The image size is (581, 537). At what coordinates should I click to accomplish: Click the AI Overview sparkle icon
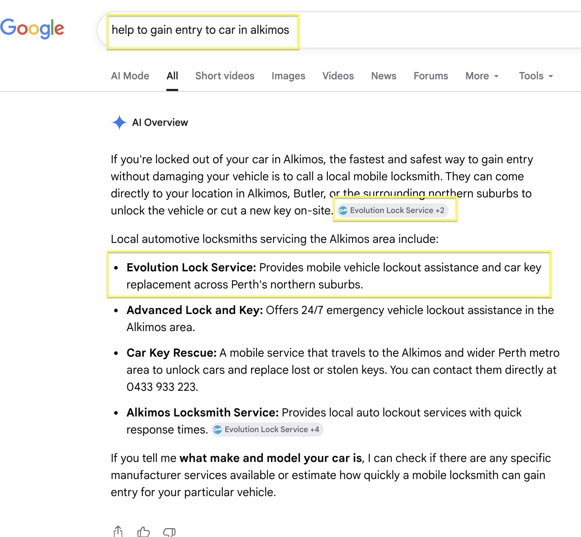click(119, 123)
